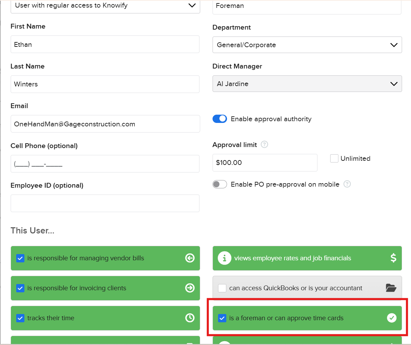
Task: Click the checkmark circle icon on foreman row
Action: click(x=391, y=318)
